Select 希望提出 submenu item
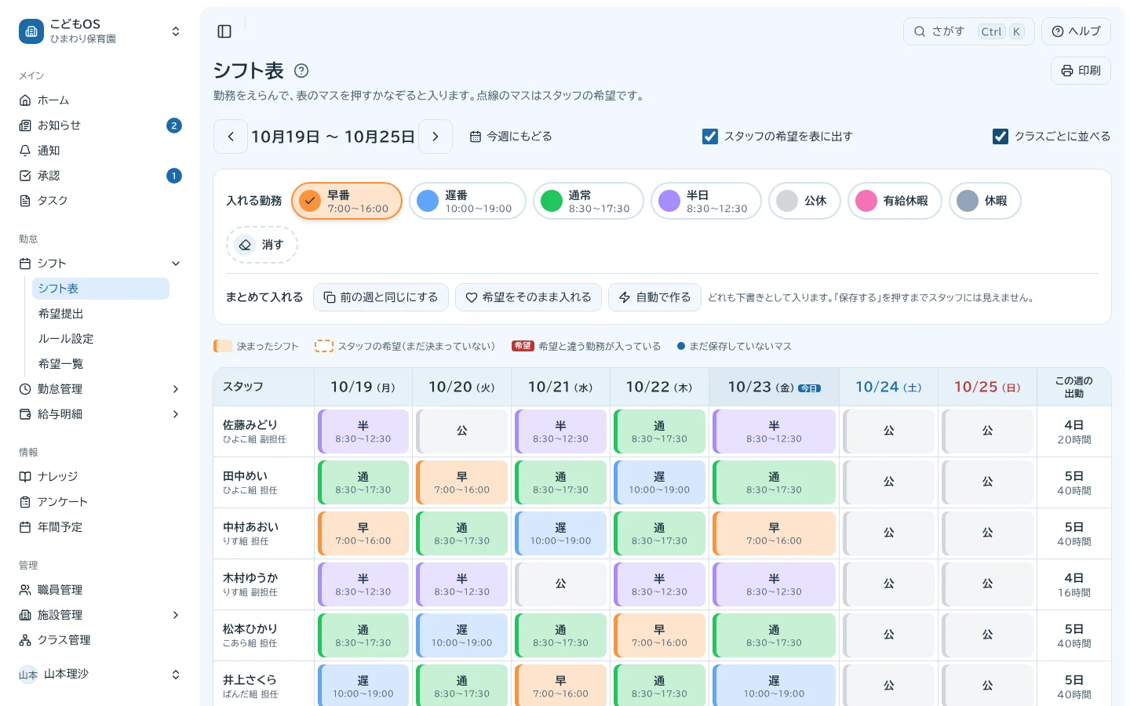The height and width of the screenshot is (706, 1130). coord(100,314)
